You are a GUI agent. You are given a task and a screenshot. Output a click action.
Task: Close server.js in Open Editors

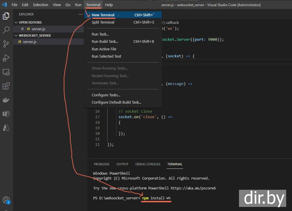click(x=22, y=29)
